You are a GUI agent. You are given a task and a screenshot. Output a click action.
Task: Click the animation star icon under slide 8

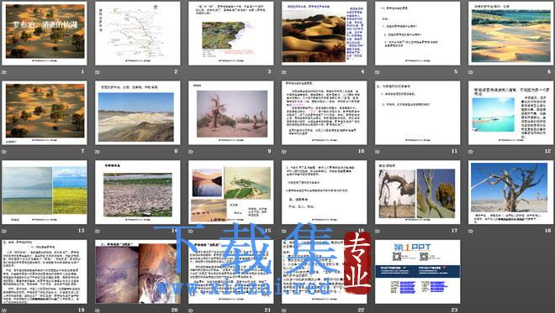click(98, 151)
